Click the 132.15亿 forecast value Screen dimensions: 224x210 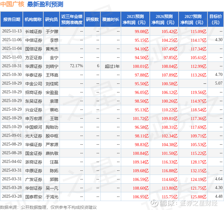pyautogui.click(x=198, y=171)
